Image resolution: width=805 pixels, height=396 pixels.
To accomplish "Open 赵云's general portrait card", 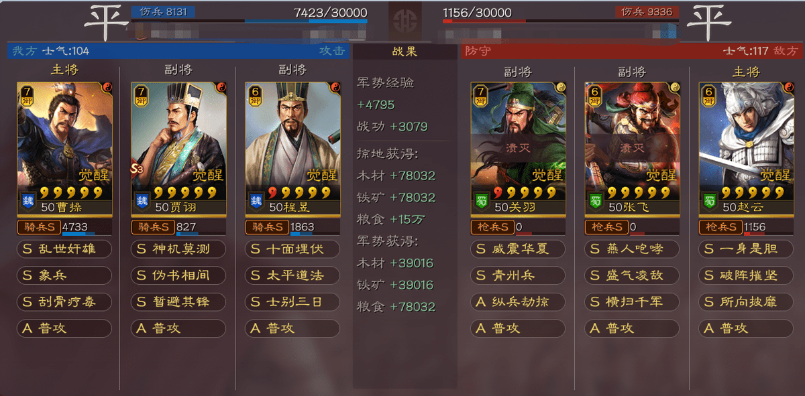I will pyautogui.click(x=746, y=146).
